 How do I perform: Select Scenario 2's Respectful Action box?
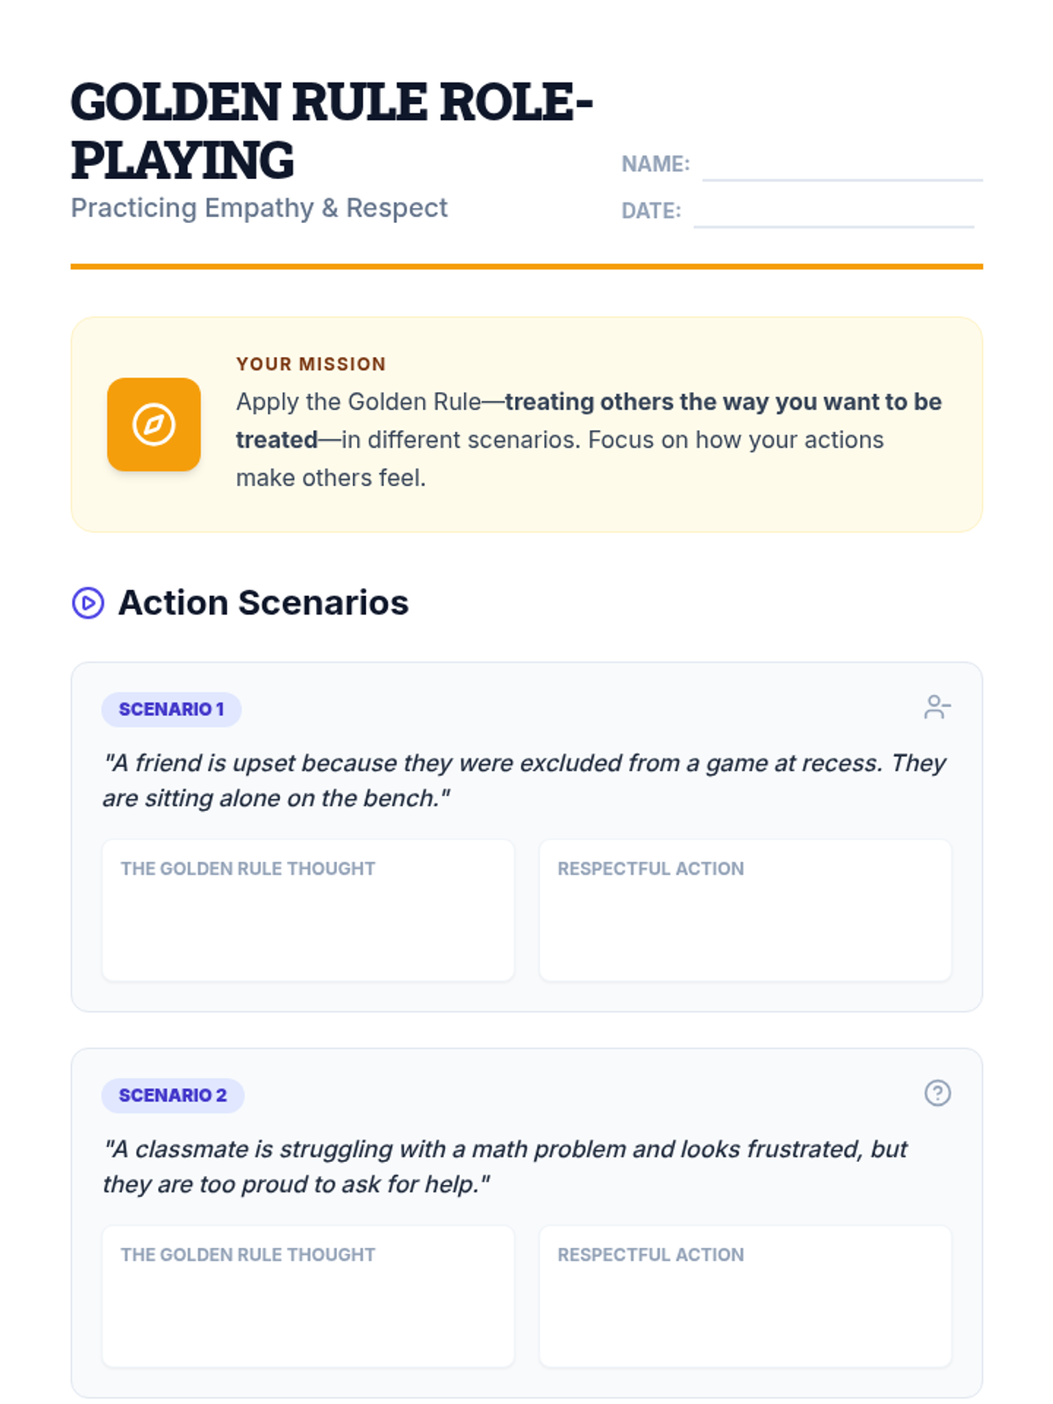pyautogui.click(x=745, y=1307)
